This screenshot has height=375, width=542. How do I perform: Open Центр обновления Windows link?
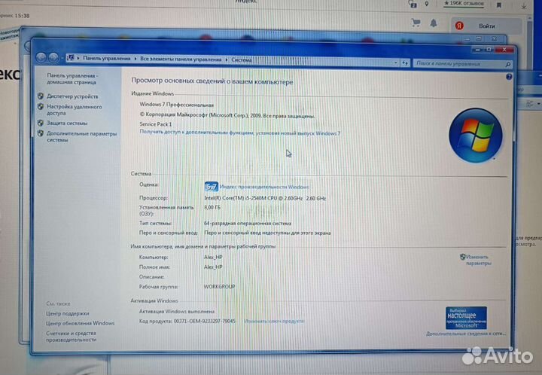(x=80, y=324)
